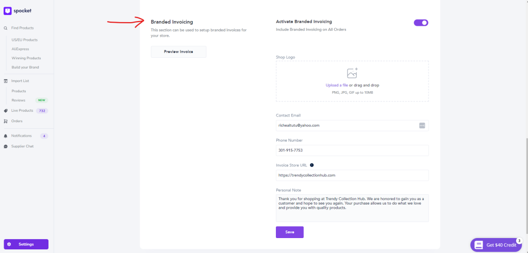Focus the Phone Number field
This screenshot has width=528, height=253.
click(352, 150)
